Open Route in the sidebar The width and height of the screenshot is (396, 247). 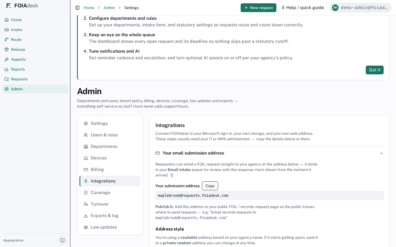coord(35,40)
